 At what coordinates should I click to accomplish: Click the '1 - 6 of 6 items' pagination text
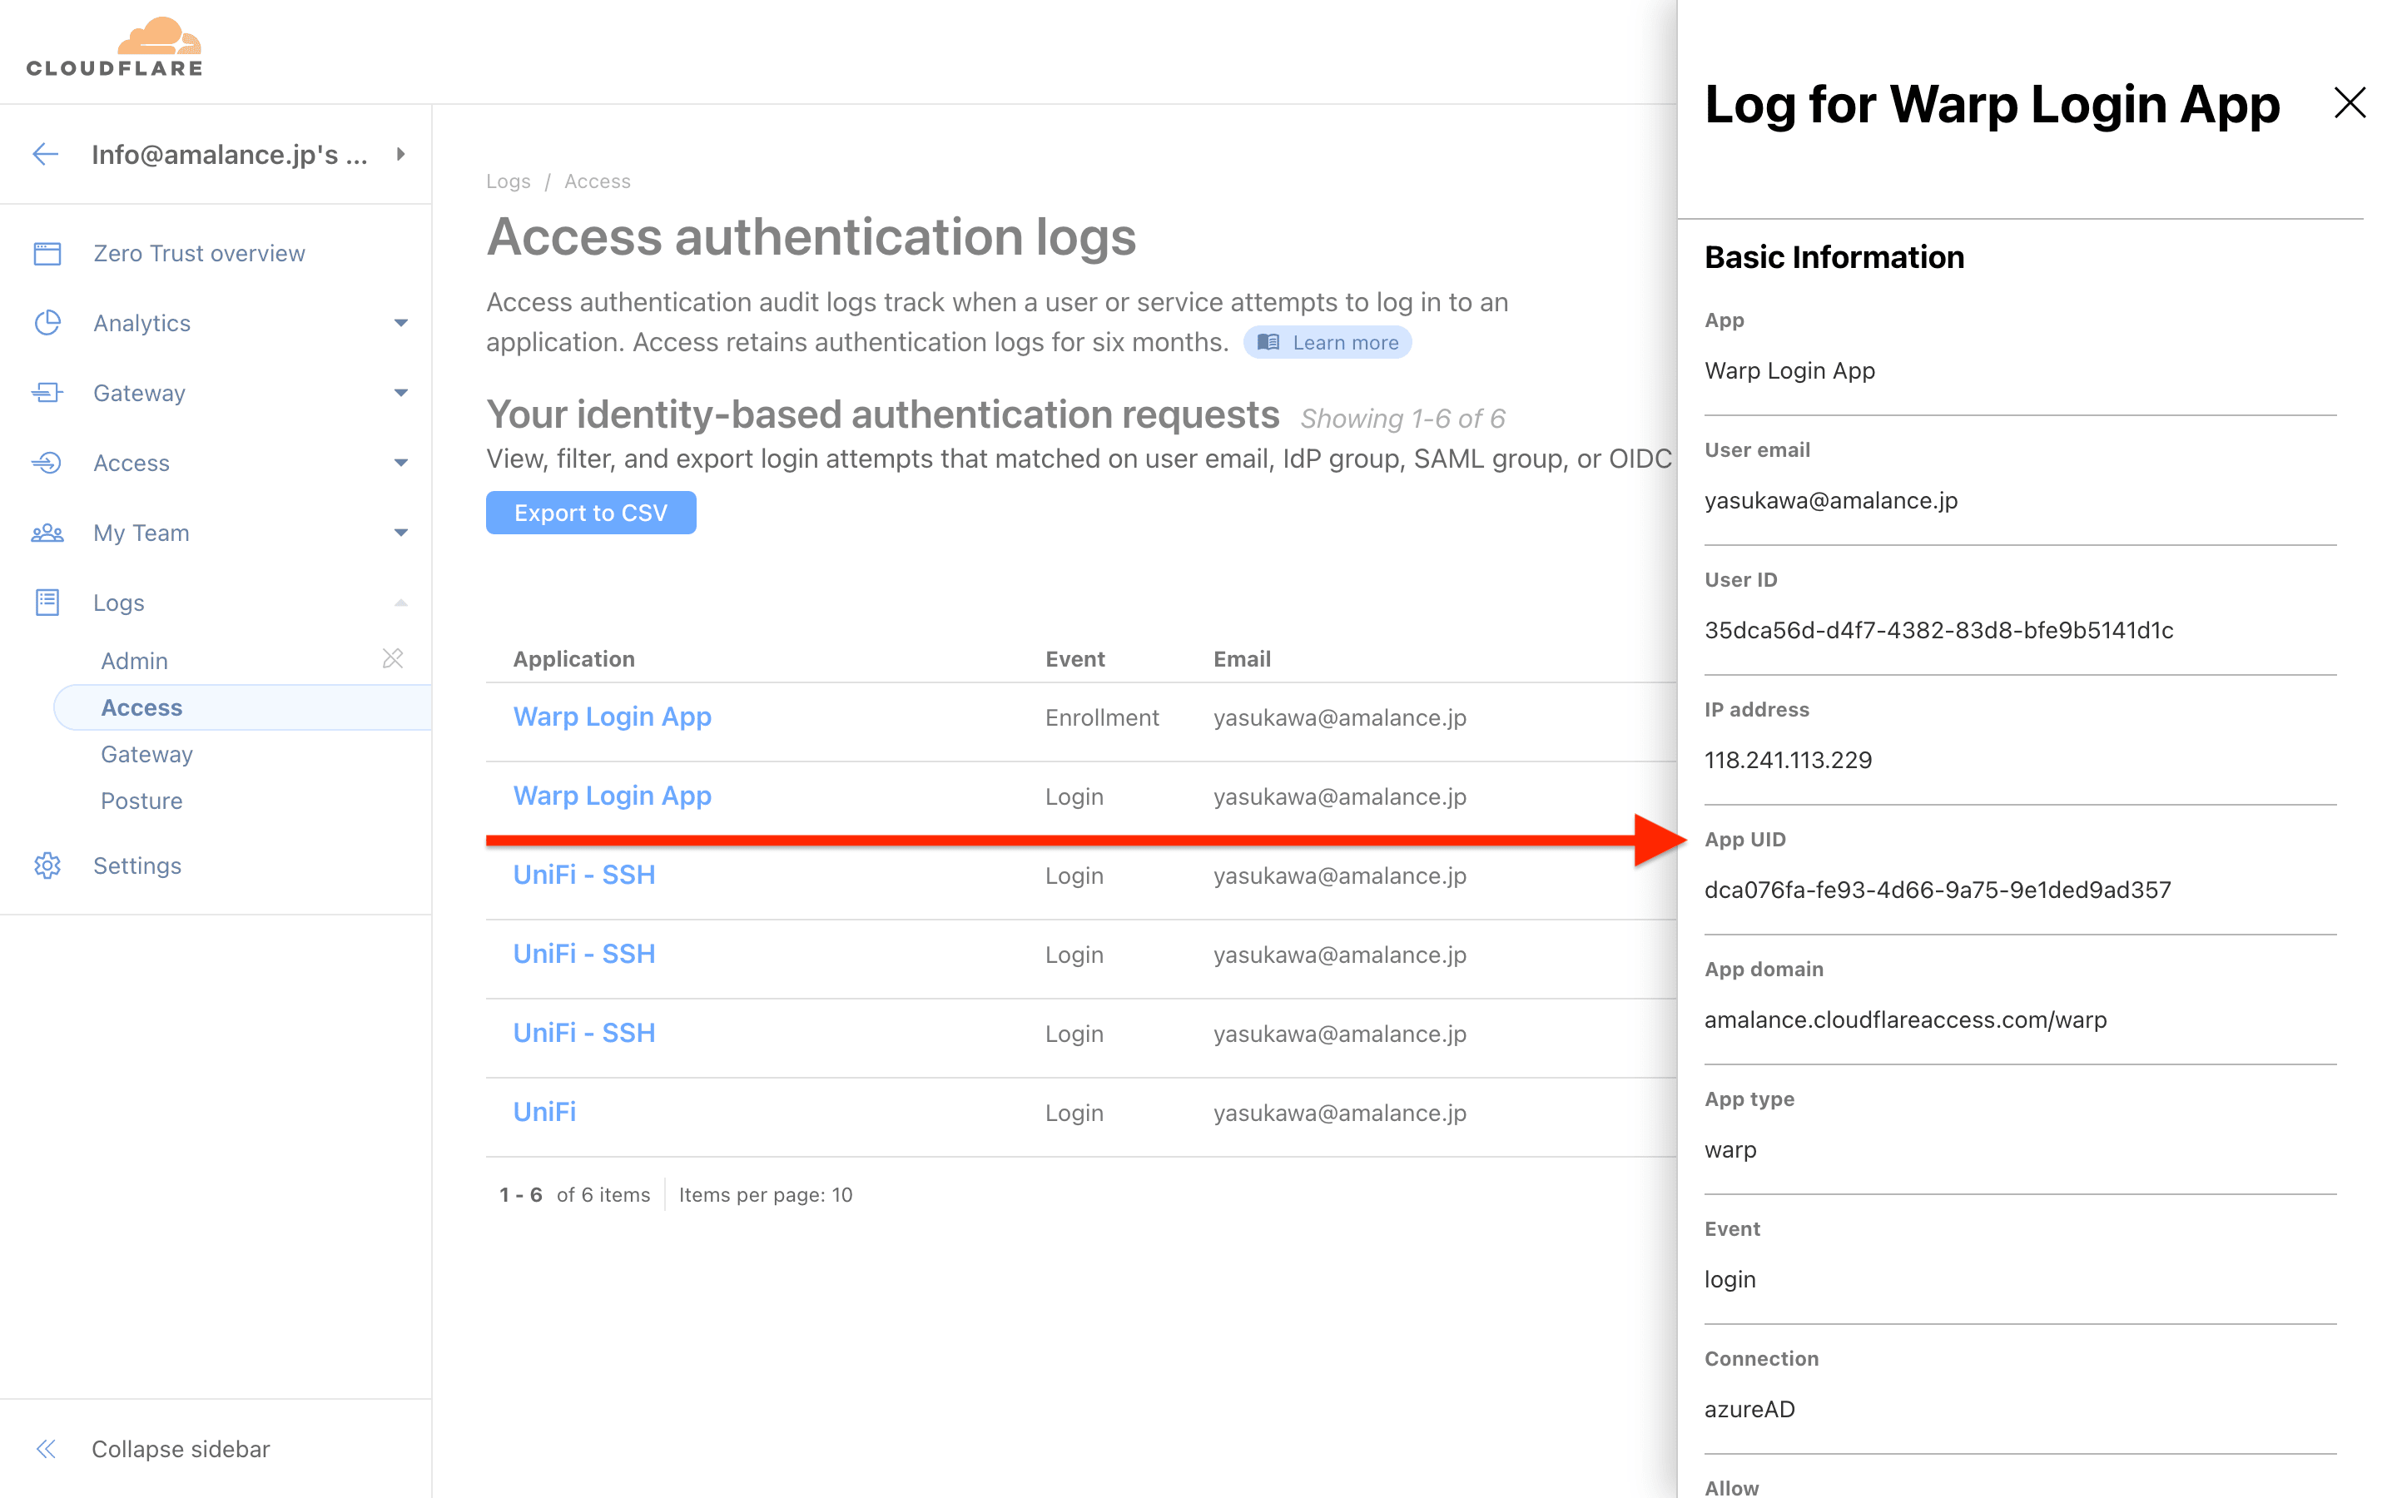pyautogui.click(x=574, y=1195)
